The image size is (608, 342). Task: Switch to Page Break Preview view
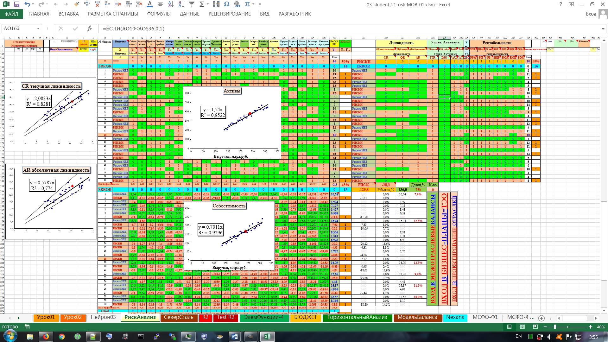tap(535, 327)
